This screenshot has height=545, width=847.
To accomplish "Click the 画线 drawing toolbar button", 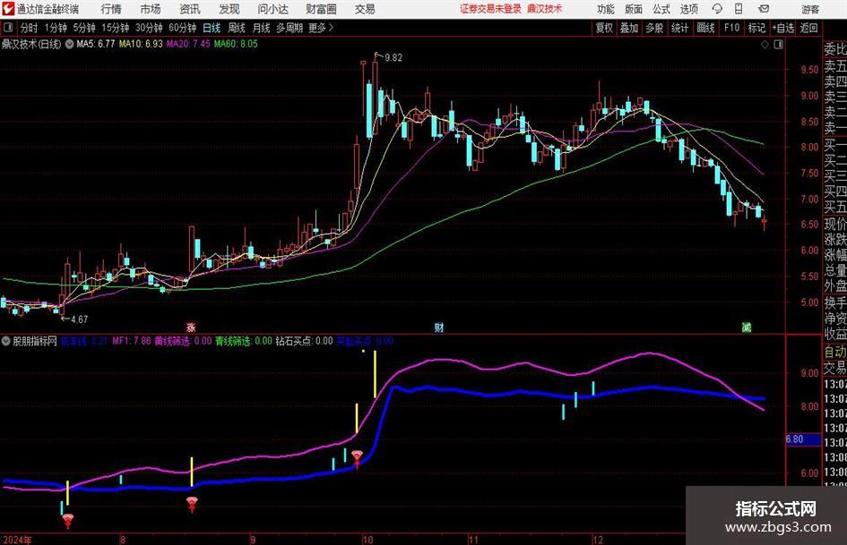I will [x=705, y=28].
